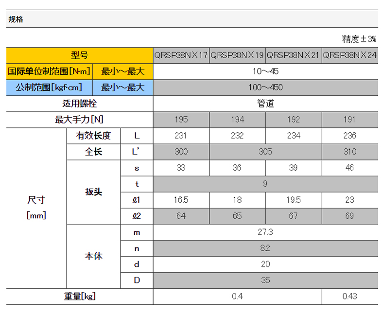
Task: Click the ℓ2 value 67
Action: tap(294, 216)
